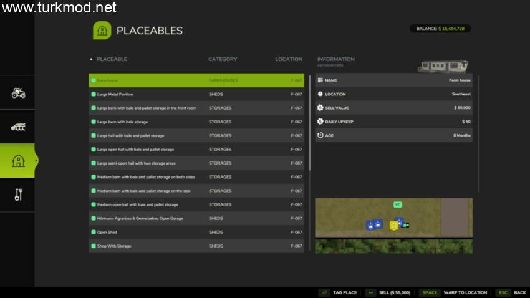
Task: Select Medium open hall with bale and pallet storage
Action: pos(196,204)
